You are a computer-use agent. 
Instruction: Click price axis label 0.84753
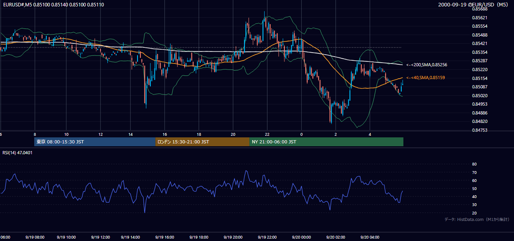tap(479, 130)
